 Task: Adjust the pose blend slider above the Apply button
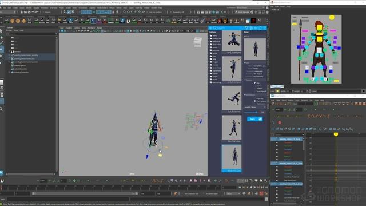tap(252, 112)
